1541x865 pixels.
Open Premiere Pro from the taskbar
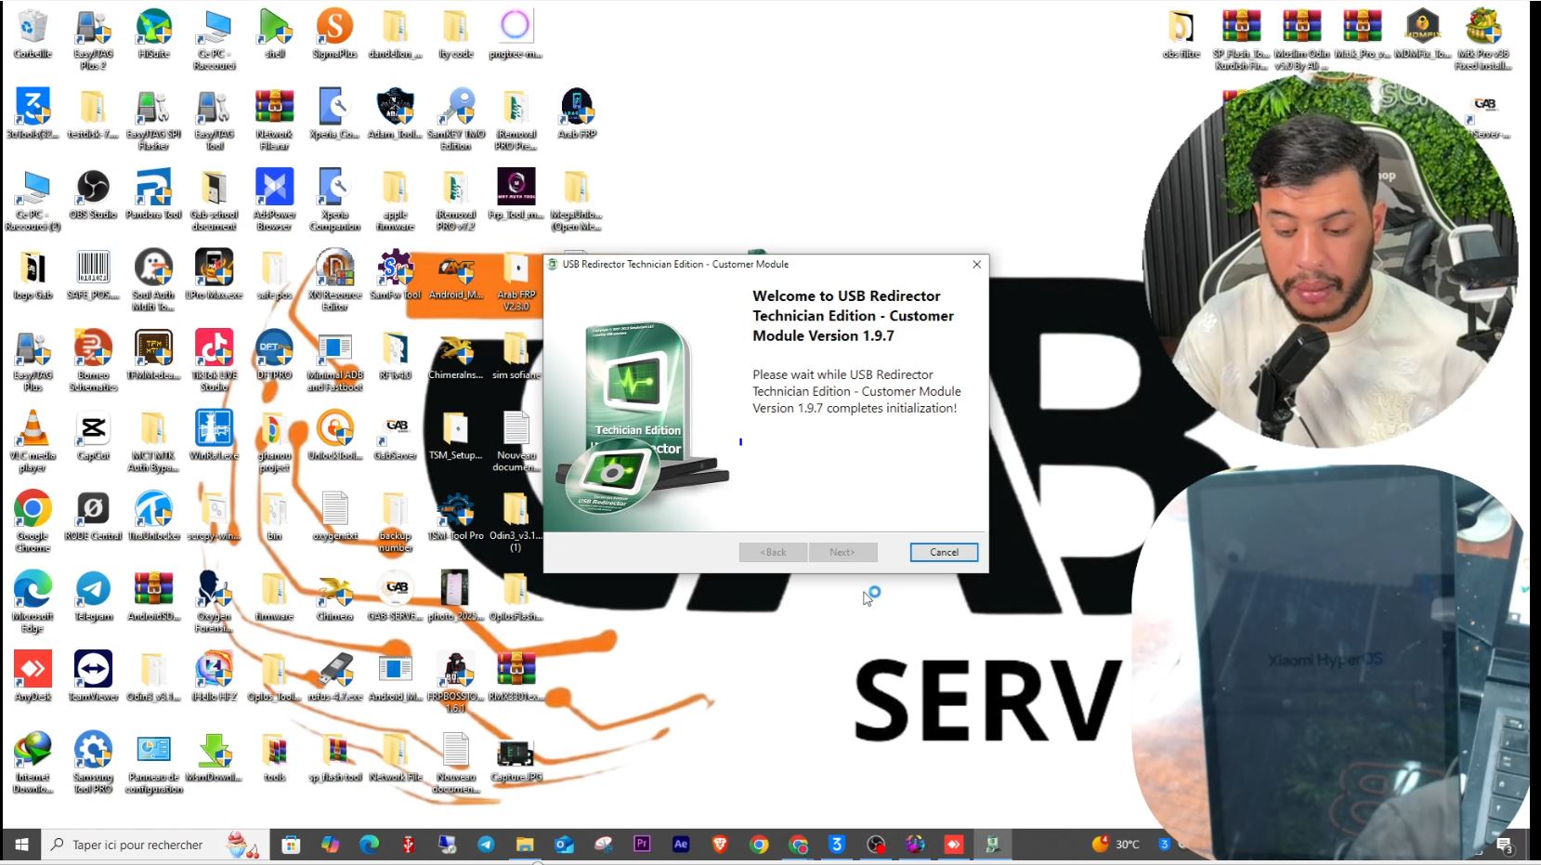tap(642, 845)
